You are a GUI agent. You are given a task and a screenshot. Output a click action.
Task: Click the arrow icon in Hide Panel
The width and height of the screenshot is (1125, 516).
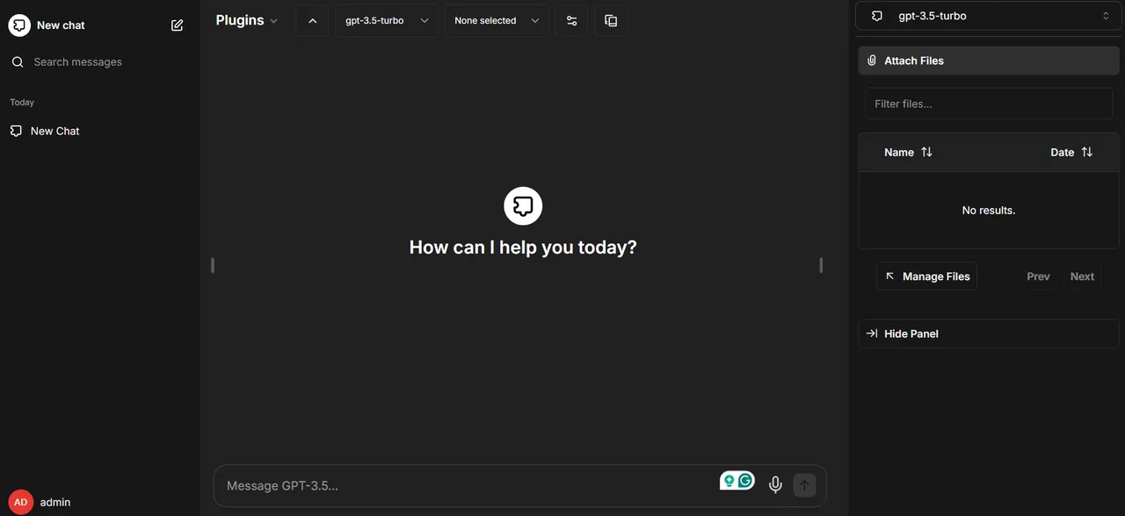click(x=872, y=333)
